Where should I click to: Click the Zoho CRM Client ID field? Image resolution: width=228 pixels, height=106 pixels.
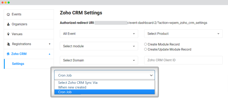[x=183, y=60]
